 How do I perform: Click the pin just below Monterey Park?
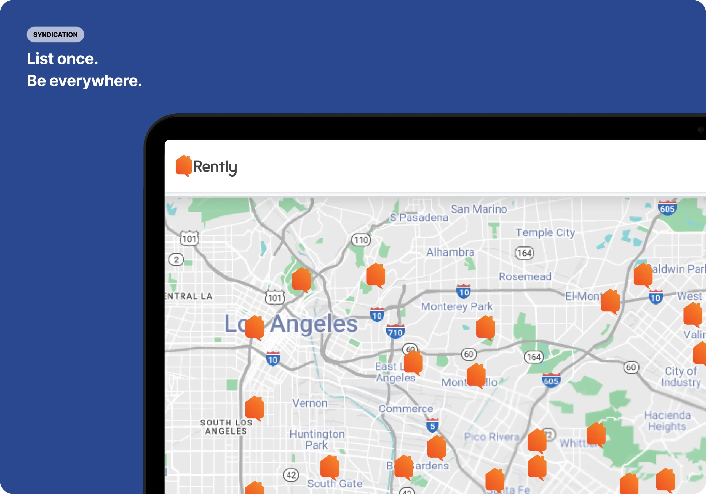(x=485, y=328)
